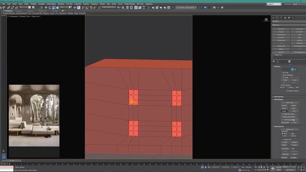The image size is (306, 172).
Task: Open the Modifiers menu
Action: 33,4
